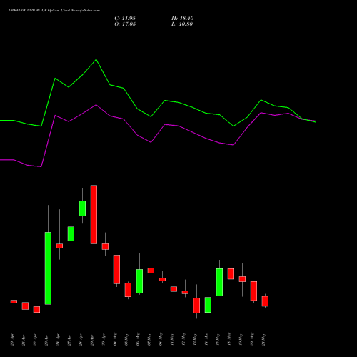
Task: Click the close value C: 11.95
Action: (x=125, y=19)
